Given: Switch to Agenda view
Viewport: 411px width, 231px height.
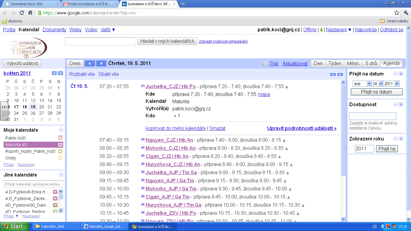Looking at the screenshot, I should (391, 63).
